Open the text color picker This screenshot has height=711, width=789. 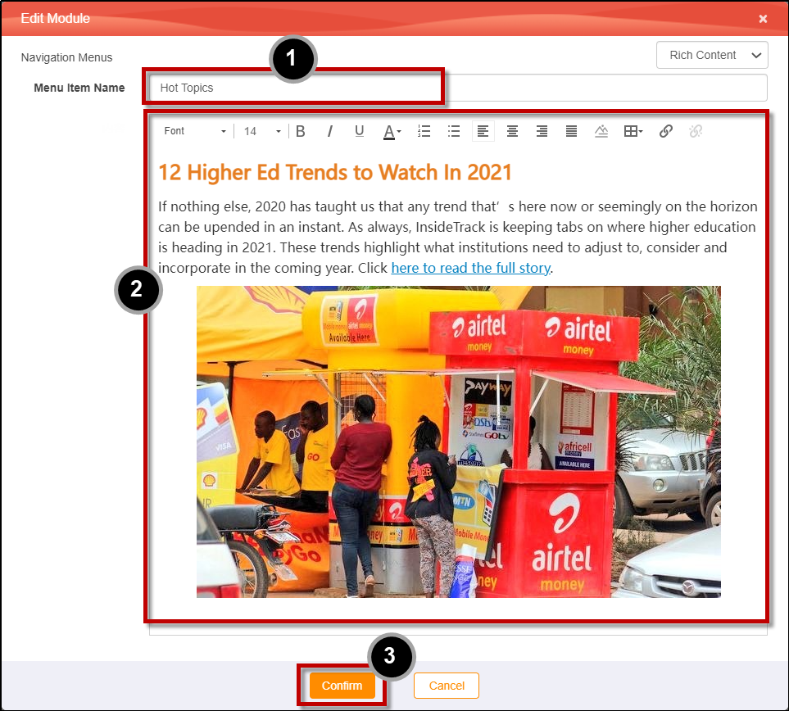pos(392,131)
